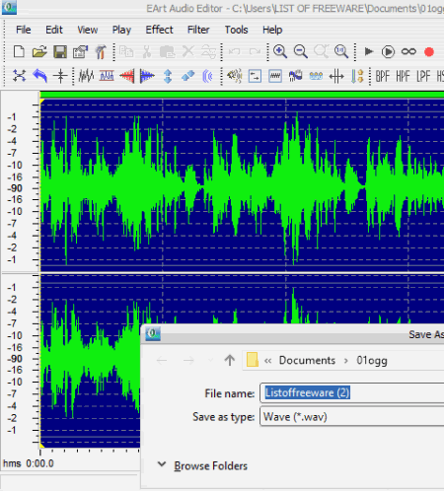Open the Effect menu
This screenshot has height=491, width=444.
[159, 30]
